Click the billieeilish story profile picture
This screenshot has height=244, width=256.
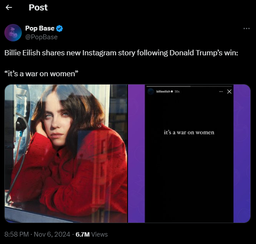pos(151,91)
